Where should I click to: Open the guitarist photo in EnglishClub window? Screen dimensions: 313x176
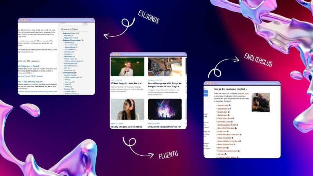[261, 102]
